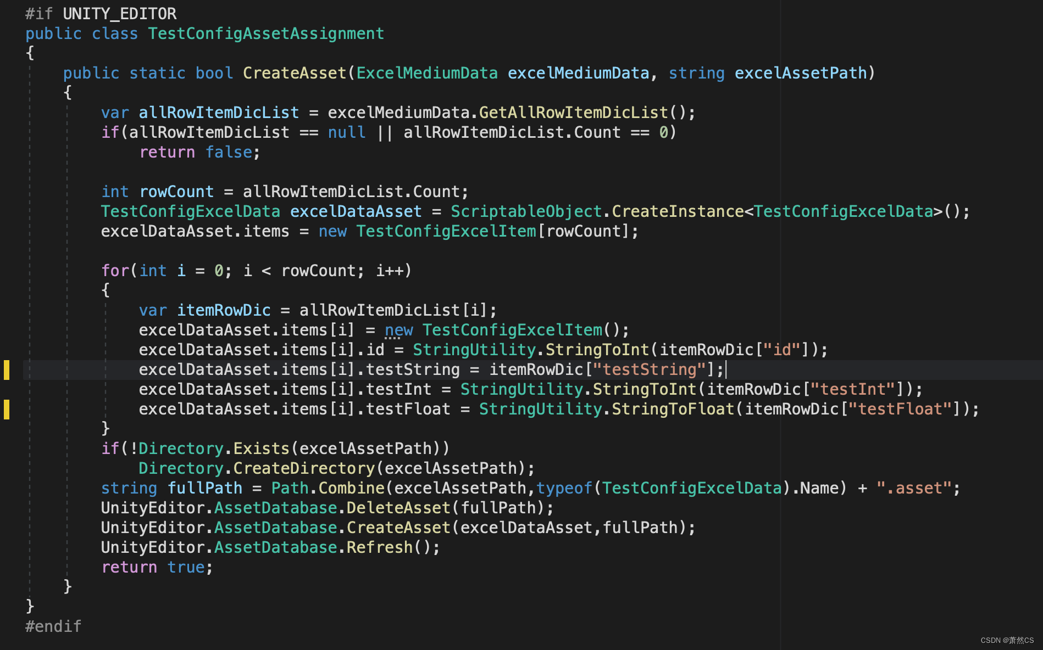1043x650 pixels.
Task: Click the yellow change marker beside testFloat line
Action: coord(7,409)
